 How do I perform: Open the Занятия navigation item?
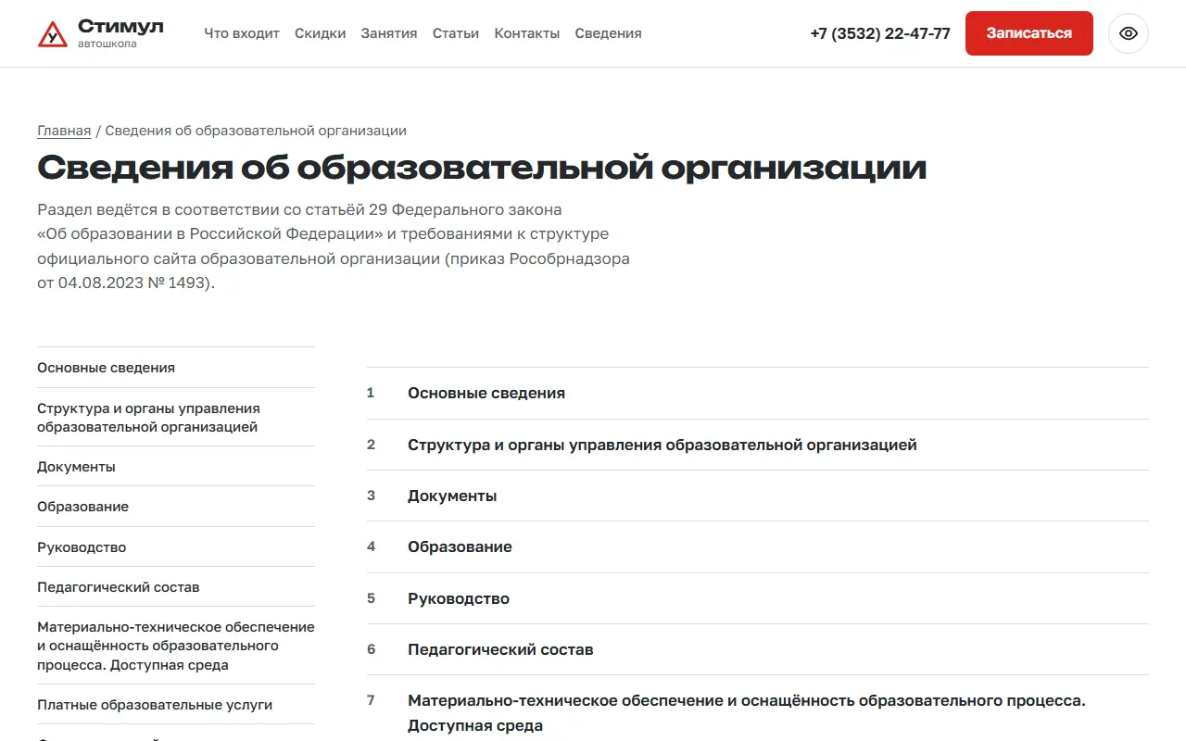click(x=389, y=33)
